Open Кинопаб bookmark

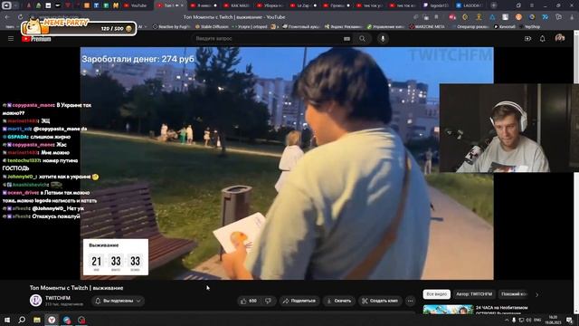(505, 26)
